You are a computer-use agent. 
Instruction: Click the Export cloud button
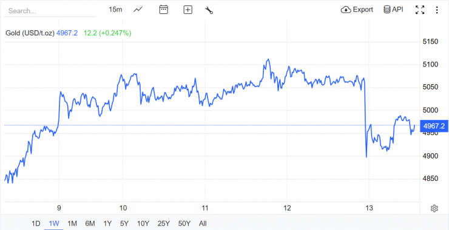(x=357, y=10)
